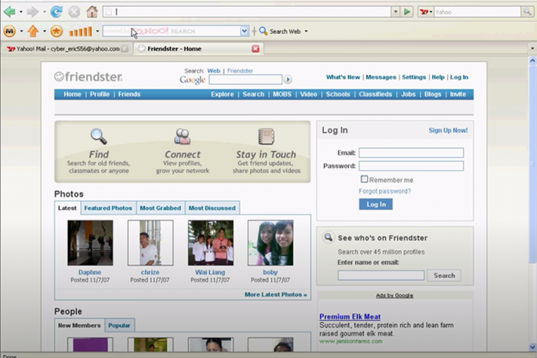Focus the Password input field
The width and height of the screenshot is (537, 358).
[411, 166]
